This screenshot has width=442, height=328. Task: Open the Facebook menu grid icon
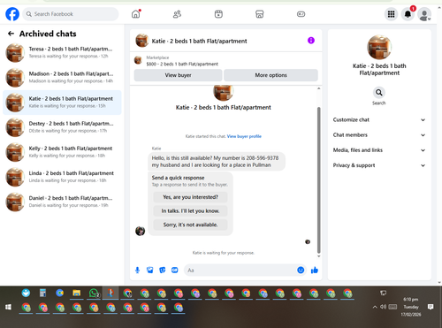[391, 14]
